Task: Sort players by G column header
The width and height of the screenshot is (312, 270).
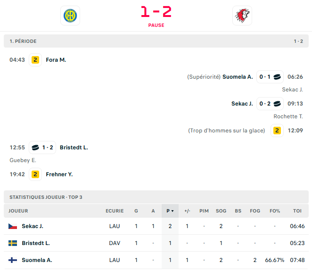Action: click(136, 211)
